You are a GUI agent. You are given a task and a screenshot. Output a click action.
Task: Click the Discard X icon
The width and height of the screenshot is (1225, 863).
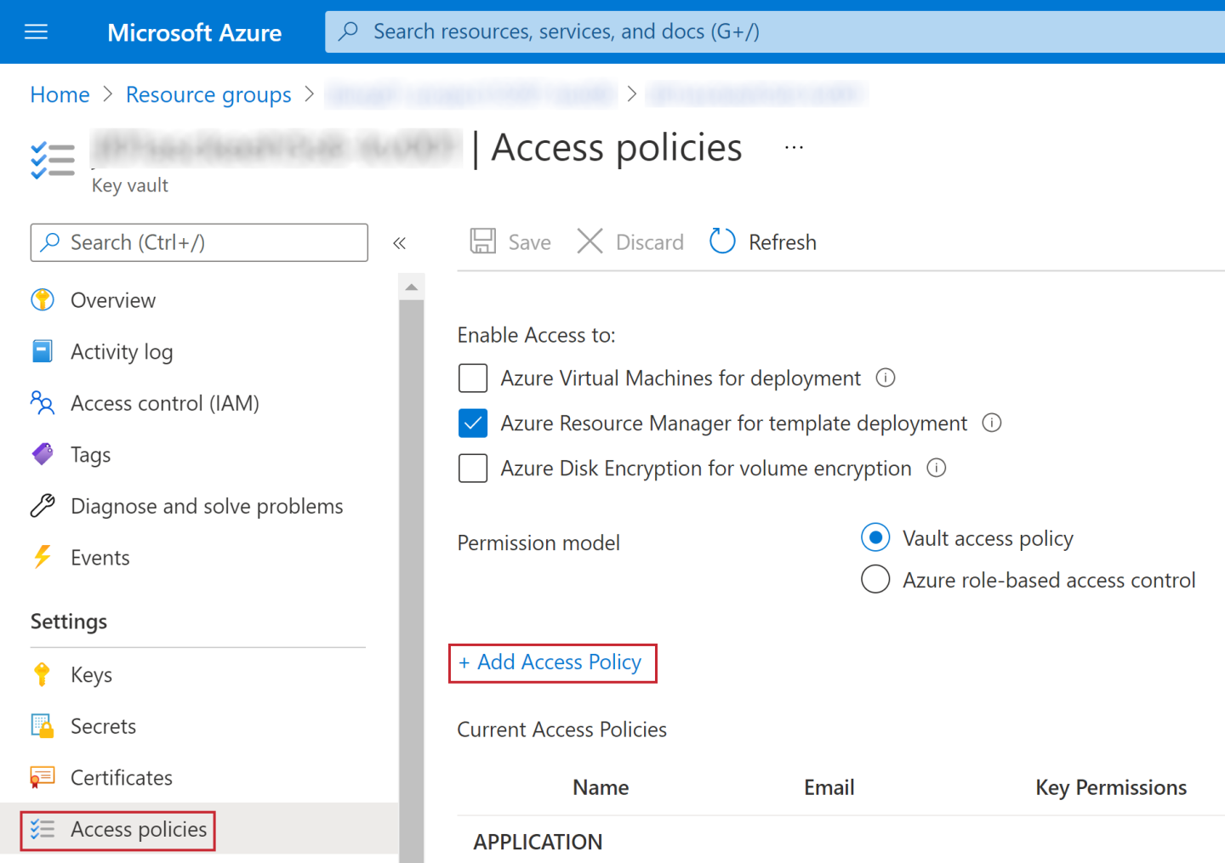(590, 241)
